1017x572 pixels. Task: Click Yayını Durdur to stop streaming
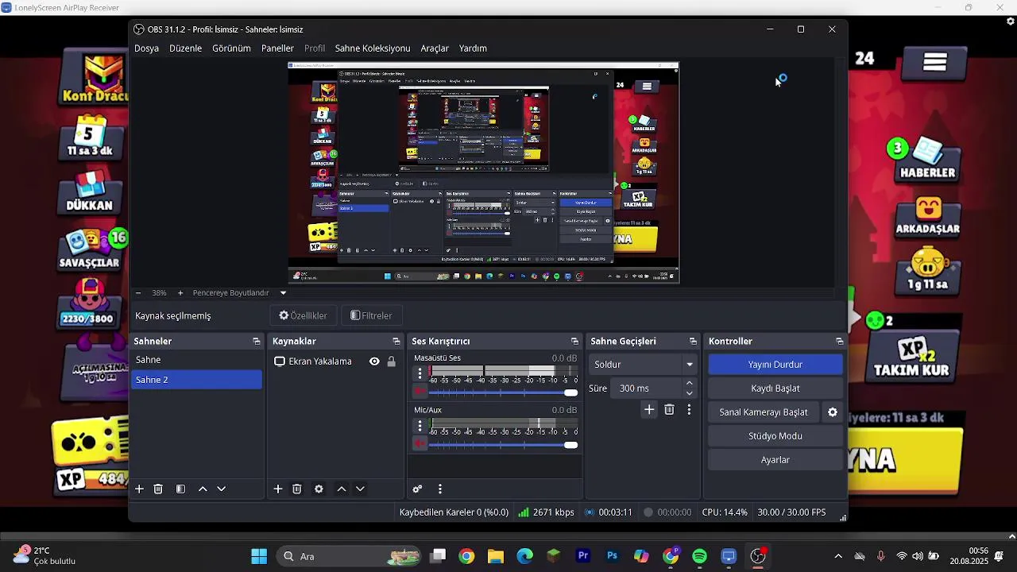[775, 365]
